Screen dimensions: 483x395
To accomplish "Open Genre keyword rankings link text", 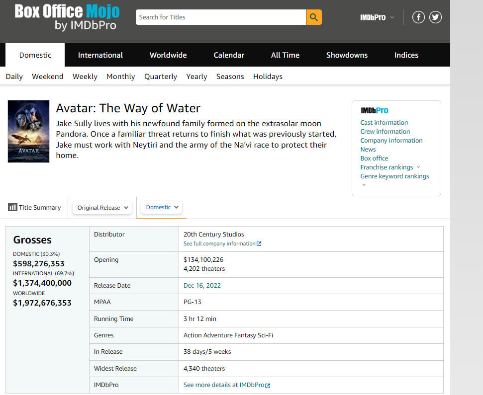I will 394,176.
